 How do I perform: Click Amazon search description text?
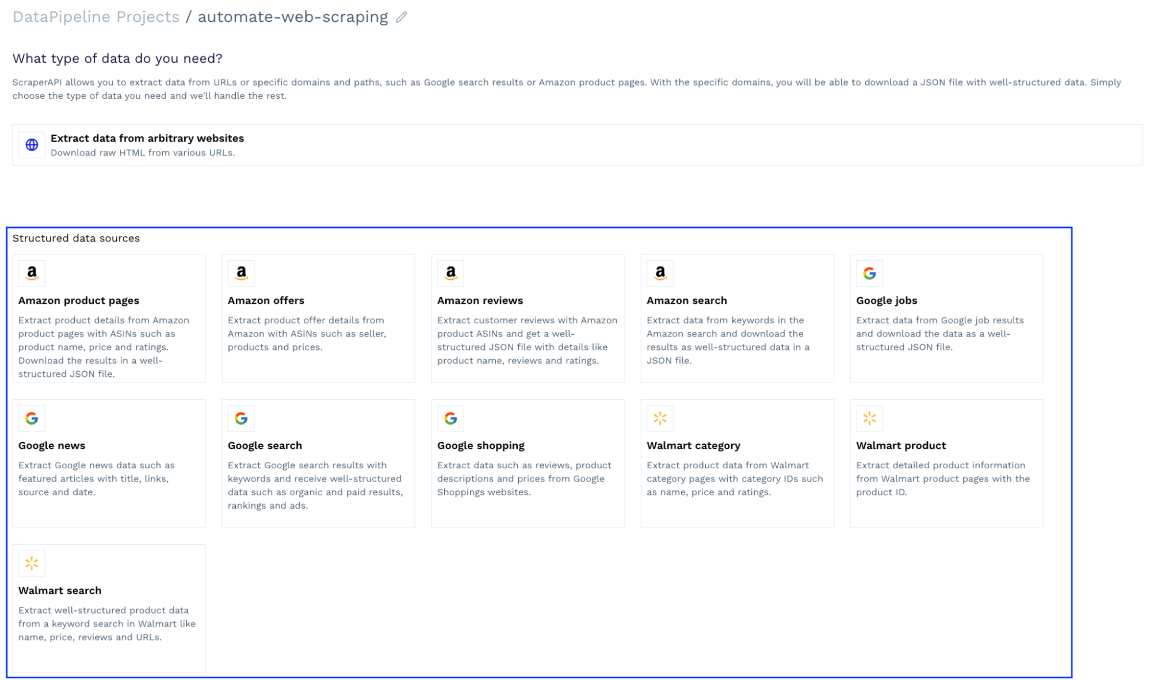(x=728, y=341)
